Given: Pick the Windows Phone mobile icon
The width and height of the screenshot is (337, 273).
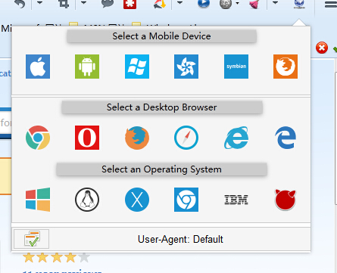Looking at the screenshot, I should 137,67.
